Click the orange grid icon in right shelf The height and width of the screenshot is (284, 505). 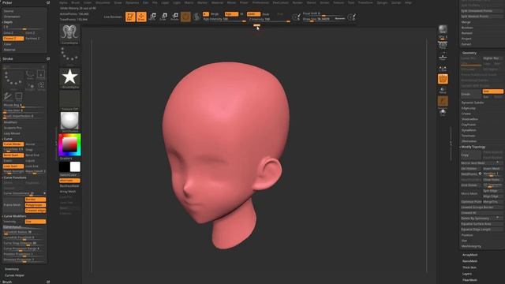[x=443, y=79]
